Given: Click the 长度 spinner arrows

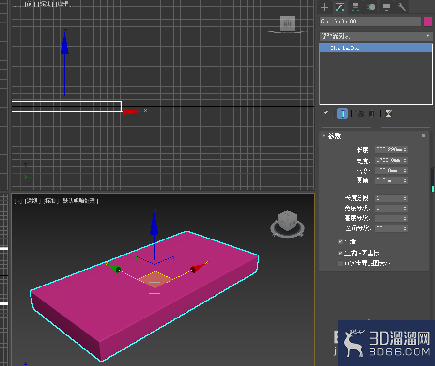Looking at the screenshot, I should pyautogui.click(x=405, y=150).
